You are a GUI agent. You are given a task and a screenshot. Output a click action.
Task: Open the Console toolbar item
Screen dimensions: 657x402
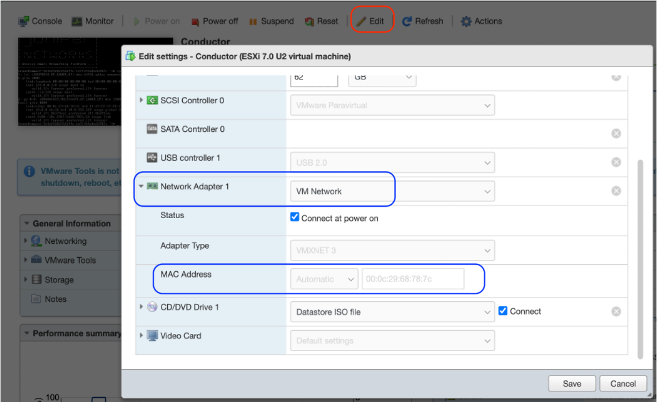coord(40,21)
